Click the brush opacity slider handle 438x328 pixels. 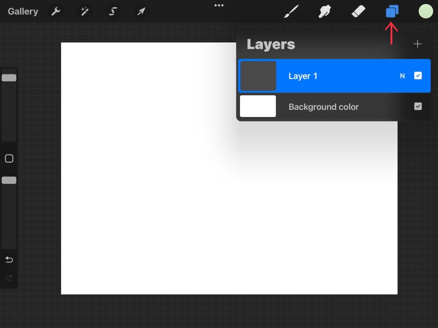9,180
